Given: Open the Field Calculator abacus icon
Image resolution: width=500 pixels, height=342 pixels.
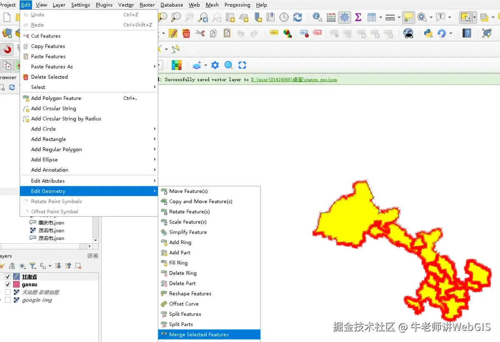Looking at the screenshot, I should (331, 17).
